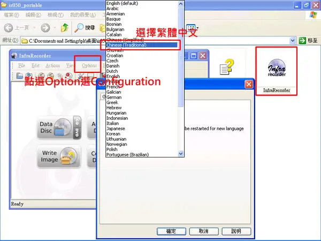Click the Data Disc button
The image size is (321, 241).
point(59,127)
